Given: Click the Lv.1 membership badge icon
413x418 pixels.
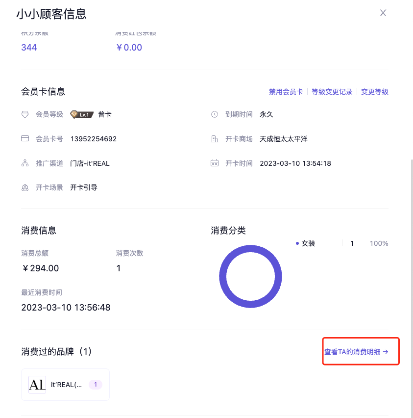Looking at the screenshot, I should (x=81, y=114).
